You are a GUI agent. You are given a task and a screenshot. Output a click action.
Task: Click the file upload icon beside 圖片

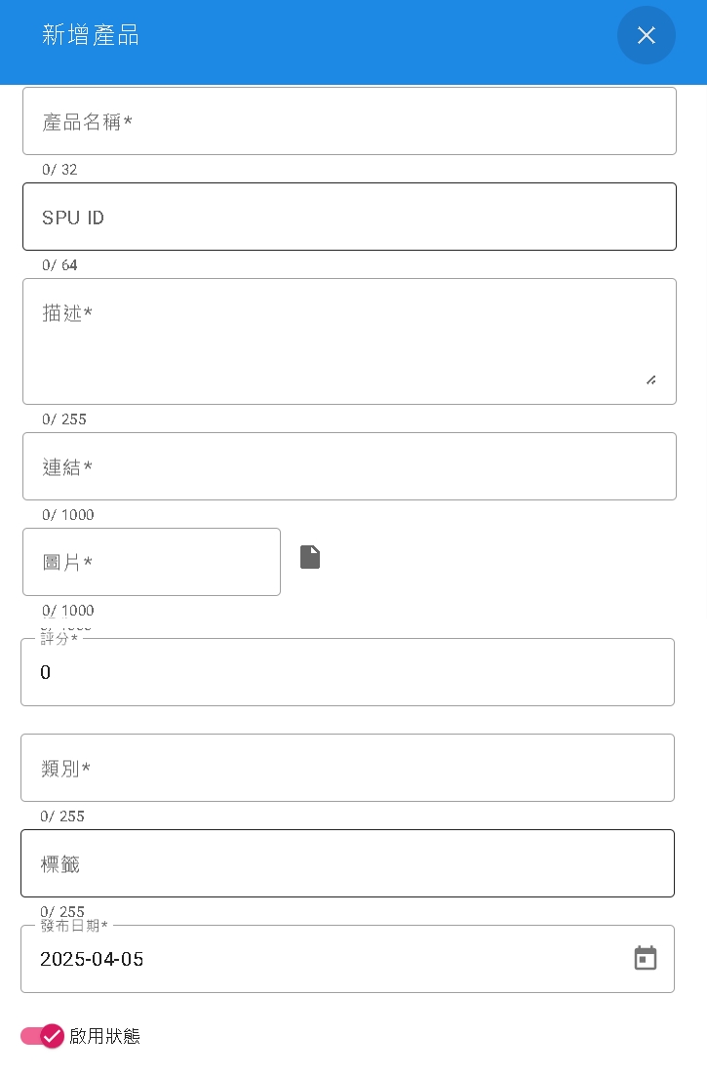coord(310,557)
